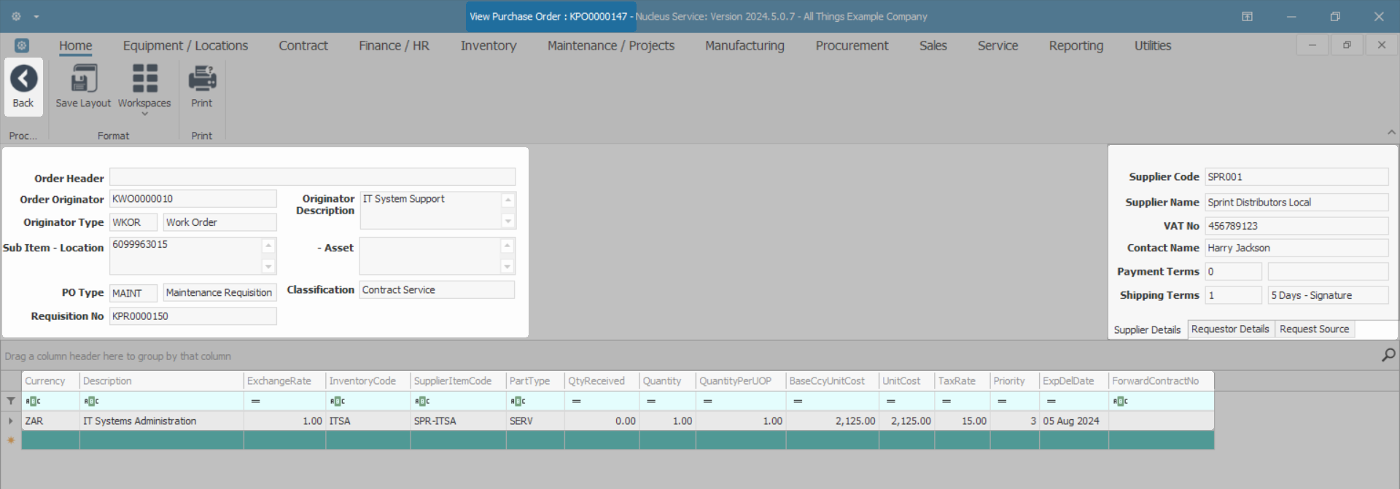
Task: Click the Print icon
Action: pyautogui.click(x=202, y=79)
